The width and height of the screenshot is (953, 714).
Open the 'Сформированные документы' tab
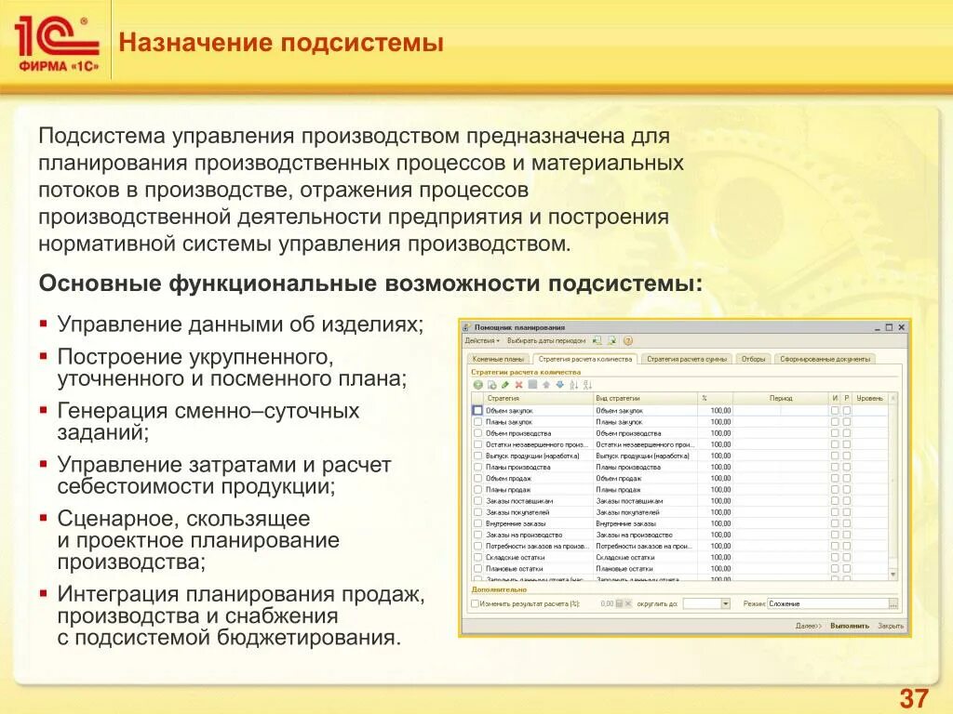pos(825,360)
